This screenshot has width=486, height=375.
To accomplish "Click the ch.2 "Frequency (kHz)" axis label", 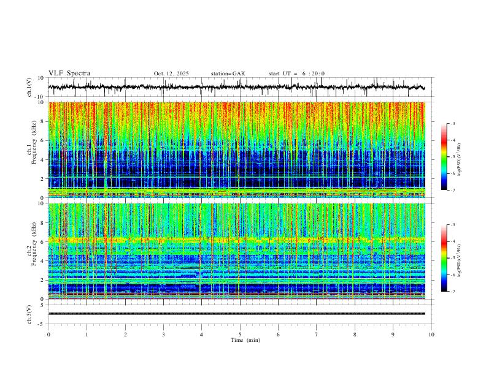I will pos(34,244).
